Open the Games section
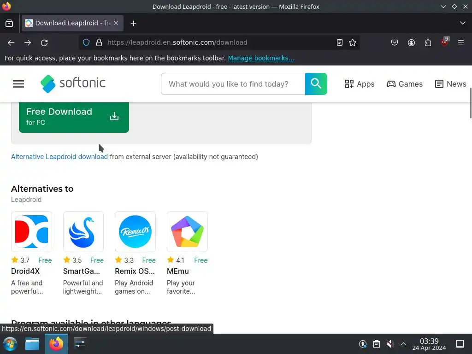Image resolution: width=472 pixels, height=354 pixels. point(405,84)
